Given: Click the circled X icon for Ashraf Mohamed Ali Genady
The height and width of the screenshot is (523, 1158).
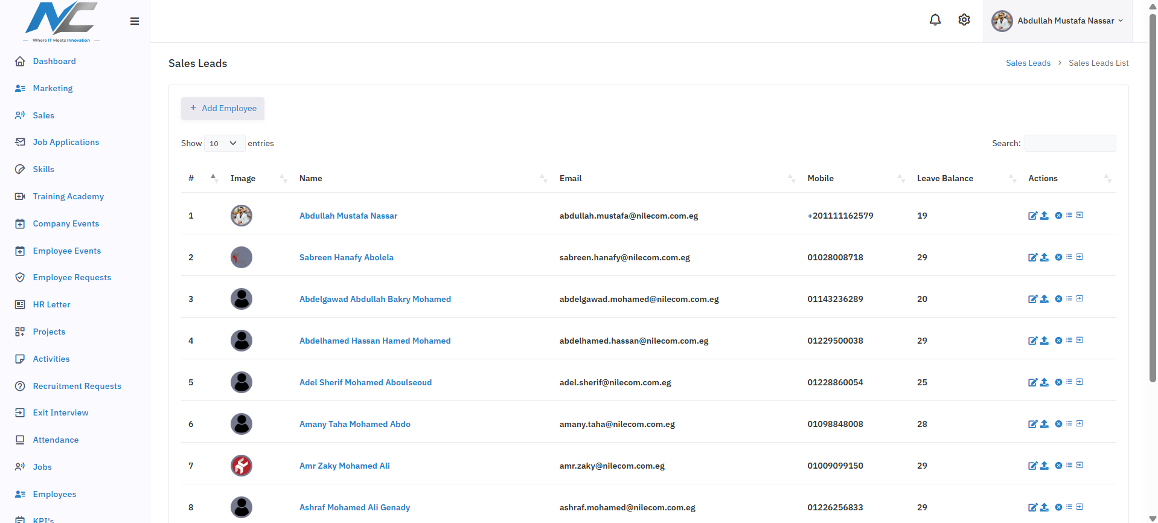Looking at the screenshot, I should 1058,507.
